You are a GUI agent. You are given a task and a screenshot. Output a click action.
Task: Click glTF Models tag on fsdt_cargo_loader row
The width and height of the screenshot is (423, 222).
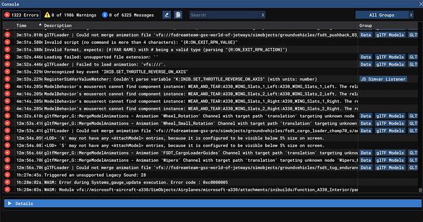click(390, 131)
